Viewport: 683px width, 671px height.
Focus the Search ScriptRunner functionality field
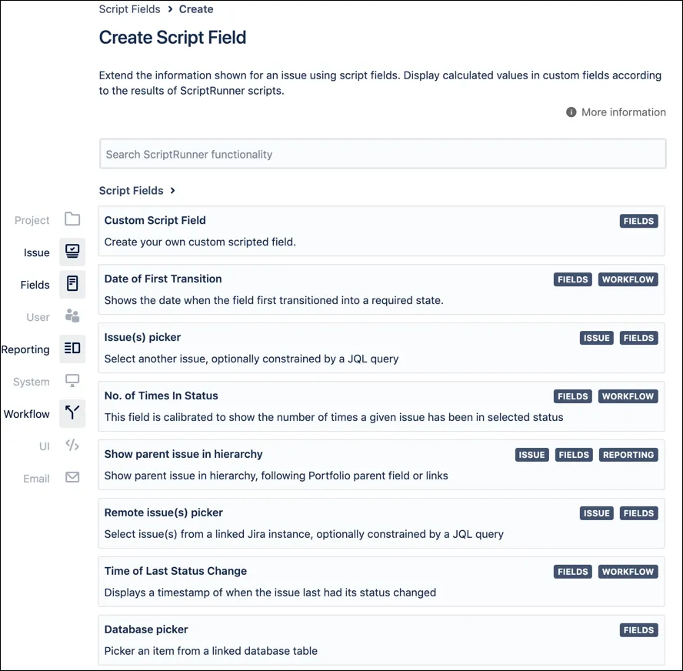click(382, 154)
